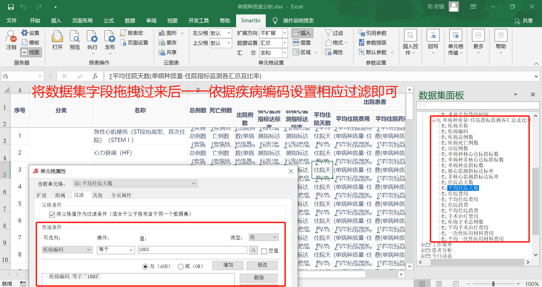This screenshot has width=542, height=287.
Task: Click the value search magnifier button
Action: [x=254, y=250]
